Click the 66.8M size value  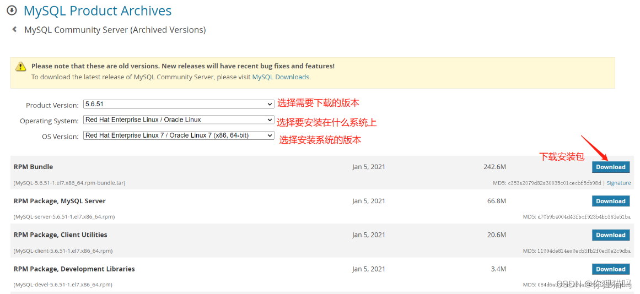tap(497, 201)
